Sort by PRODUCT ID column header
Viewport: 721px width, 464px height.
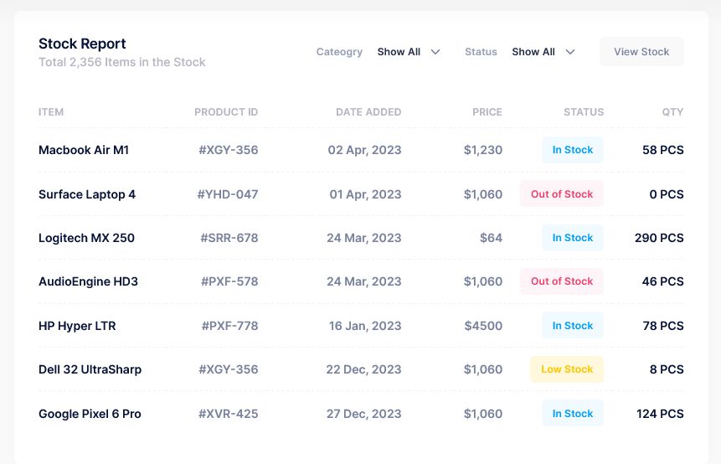pos(226,112)
